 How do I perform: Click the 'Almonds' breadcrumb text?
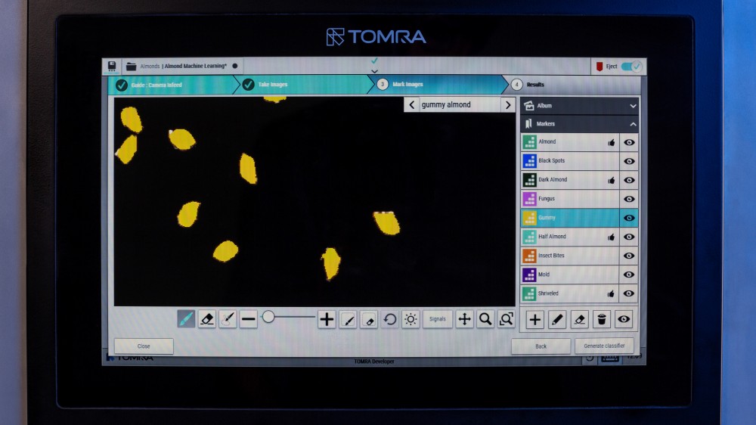point(150,66)
